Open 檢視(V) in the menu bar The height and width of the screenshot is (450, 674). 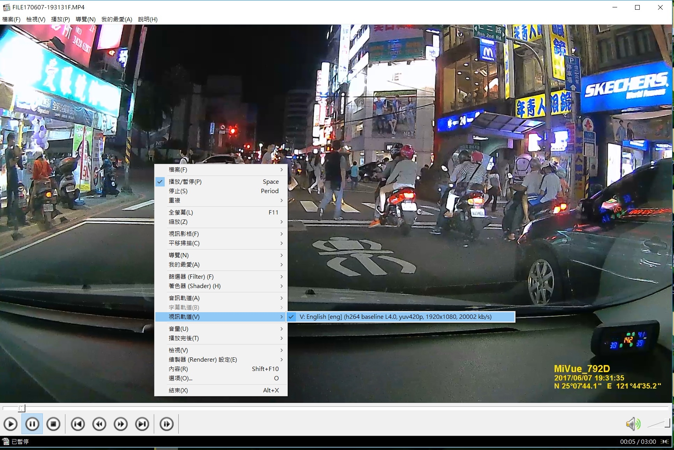(x=36, y=19)
